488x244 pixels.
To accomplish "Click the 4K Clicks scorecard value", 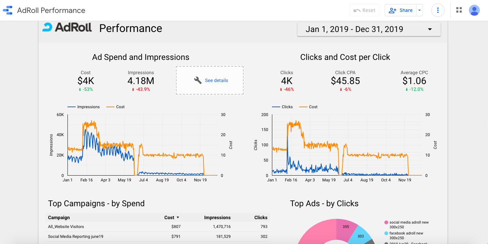I will [287, 81].
